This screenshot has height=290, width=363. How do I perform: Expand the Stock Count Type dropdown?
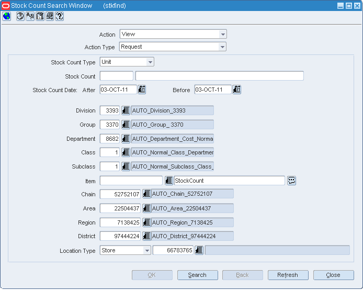tap(150, 62)
